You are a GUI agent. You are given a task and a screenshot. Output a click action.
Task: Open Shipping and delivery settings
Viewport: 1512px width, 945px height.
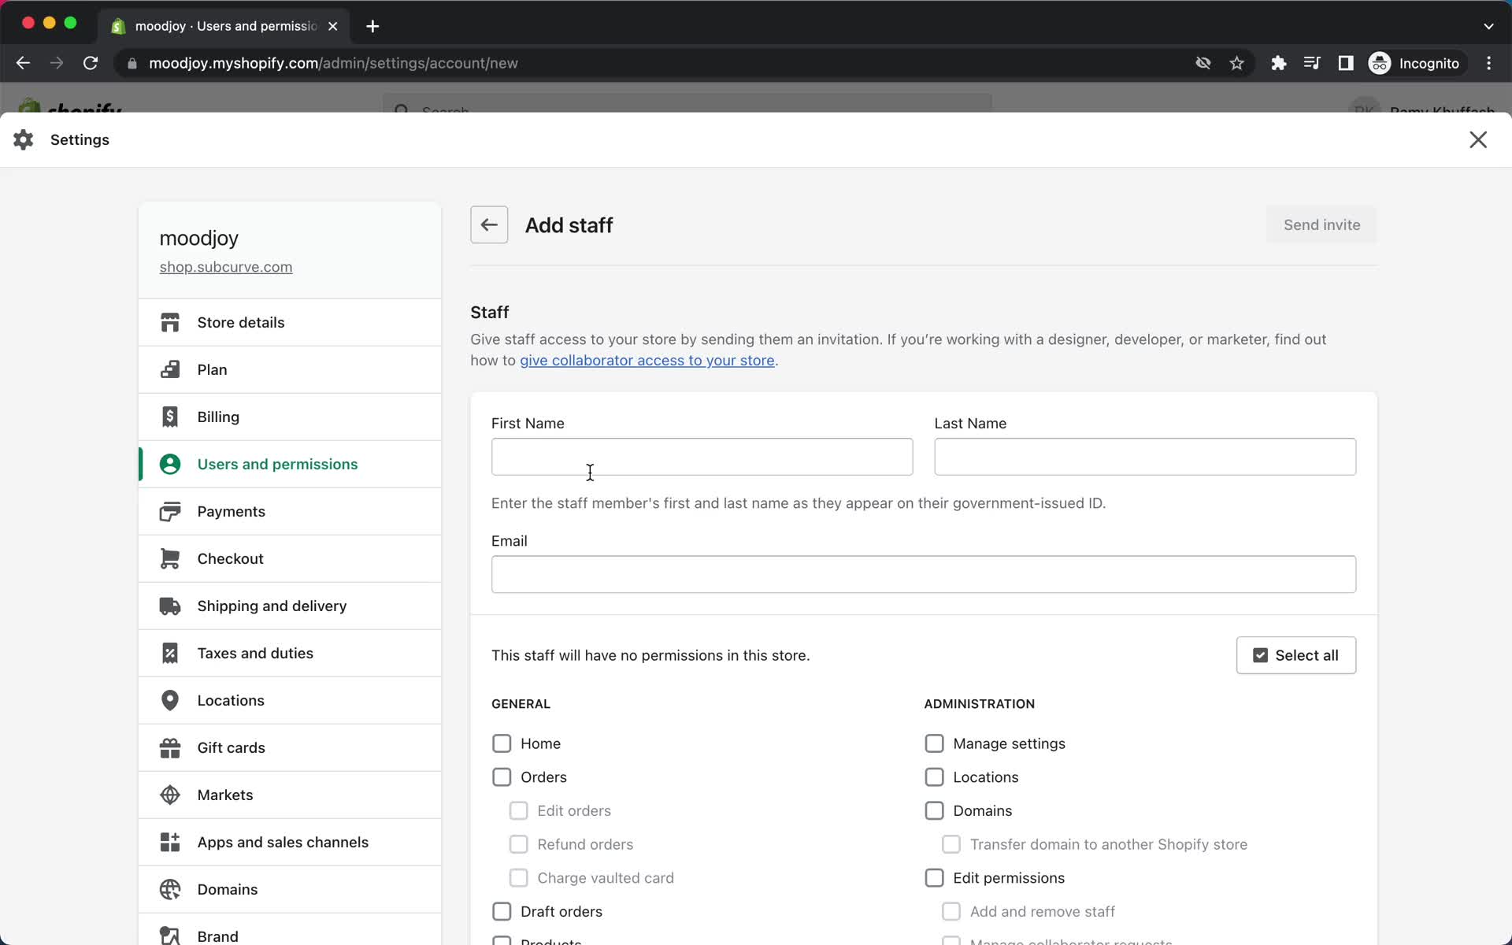pyautogui.click(x=290, y=606)
